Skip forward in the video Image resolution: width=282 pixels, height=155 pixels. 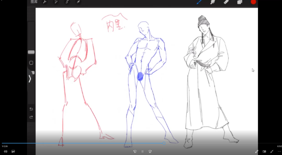coord(150,152)
